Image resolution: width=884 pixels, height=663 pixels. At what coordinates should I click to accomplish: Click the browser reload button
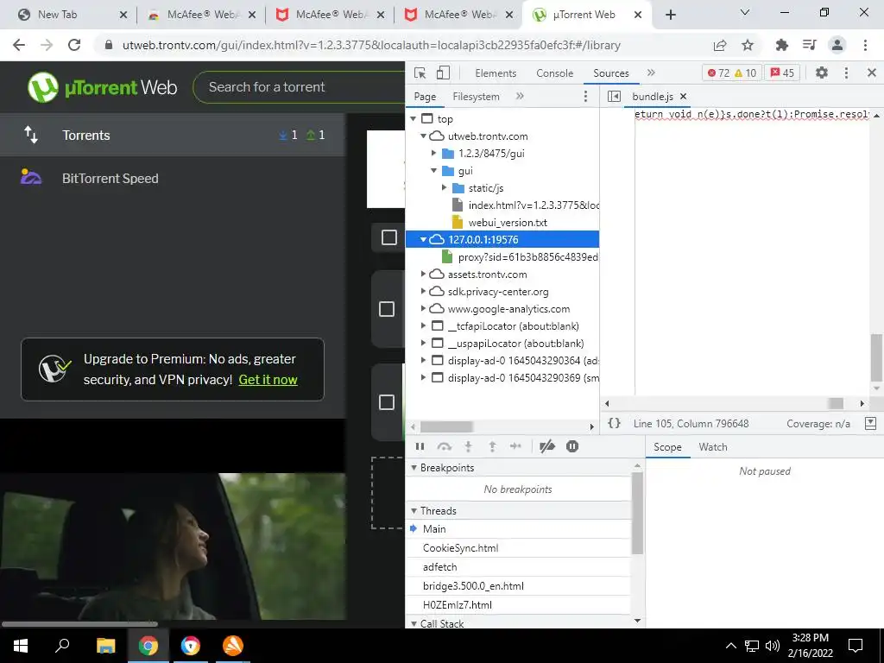pyautogui.click(x=74, y=45)
